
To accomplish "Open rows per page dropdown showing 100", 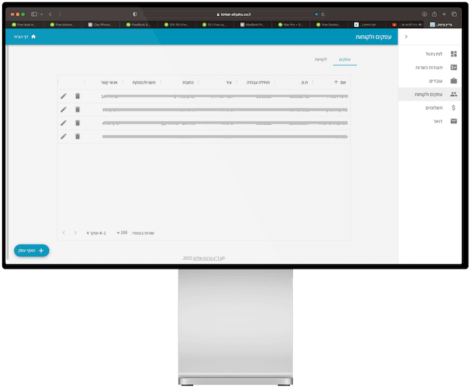I will click(x=122, y=233).
